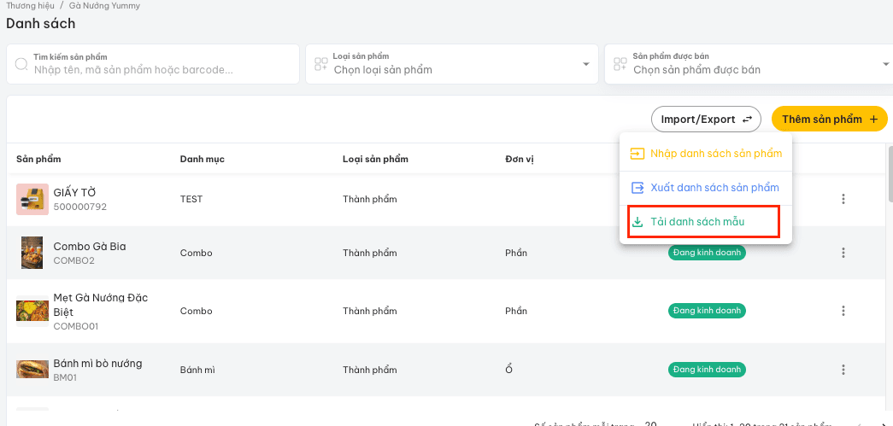Screen dimensions: 893x426
Task: Click the Bánh mì bò nướng product name
Action: click(97, 364)
